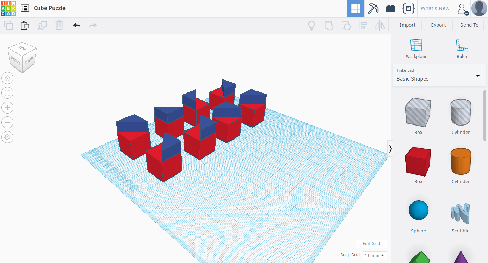488x263 pixels.
Task: Click the Edit Grid button
Action: [371, 244]
